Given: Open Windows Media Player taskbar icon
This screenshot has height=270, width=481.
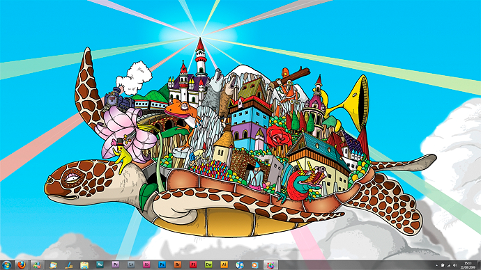Looking at the screenshot, I should point(254,265).
